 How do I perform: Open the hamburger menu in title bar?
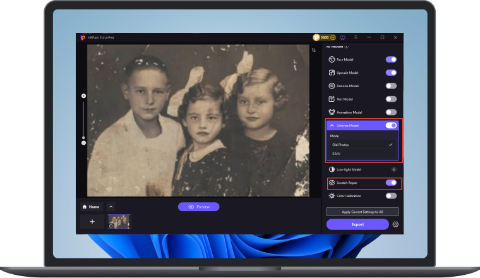pyautogui.click(x=357, y=38)
